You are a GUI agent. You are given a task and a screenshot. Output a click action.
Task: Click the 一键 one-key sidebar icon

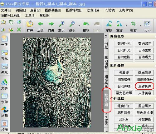point(4,39)
